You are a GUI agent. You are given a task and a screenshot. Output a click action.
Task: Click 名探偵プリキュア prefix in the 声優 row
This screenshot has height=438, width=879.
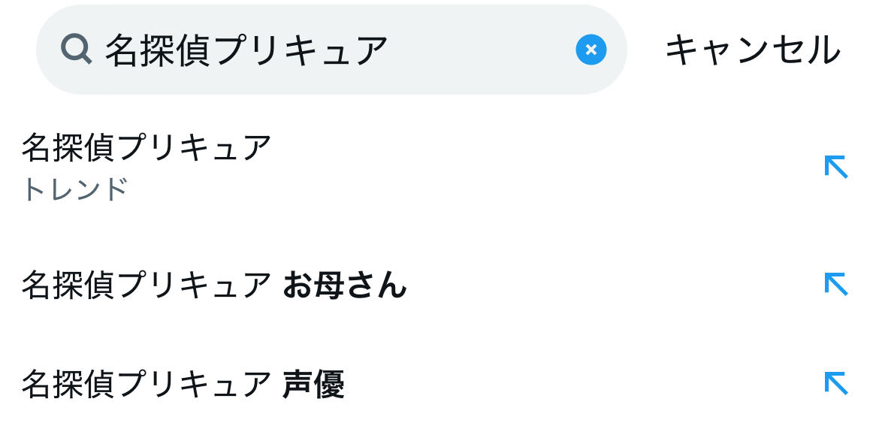point(146,385)
